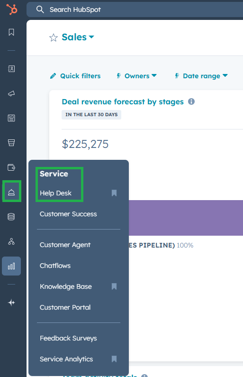243x377 pixels.
Task: Select Customer Portal in the Service menu
Action: coord(65,307)
